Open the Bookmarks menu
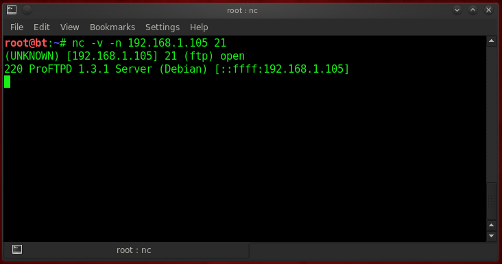502x264 pixels. tap(112, 27)
